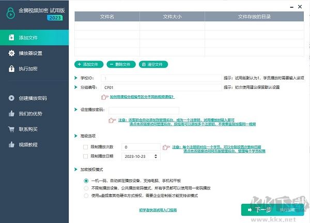Screen dimensions: 310x223
Task: Open the 初学者快速试用入门指南 link
Action: [x=158, y=210]
